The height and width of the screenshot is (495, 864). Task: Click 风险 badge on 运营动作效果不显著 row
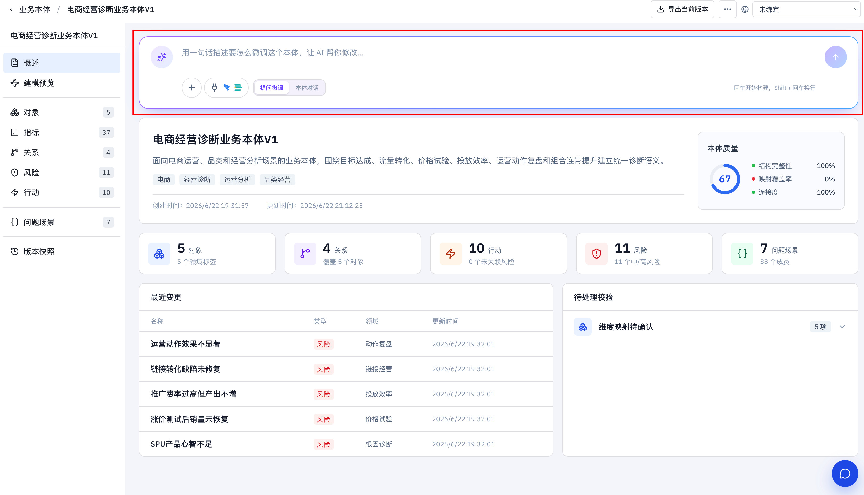point(323,344)
